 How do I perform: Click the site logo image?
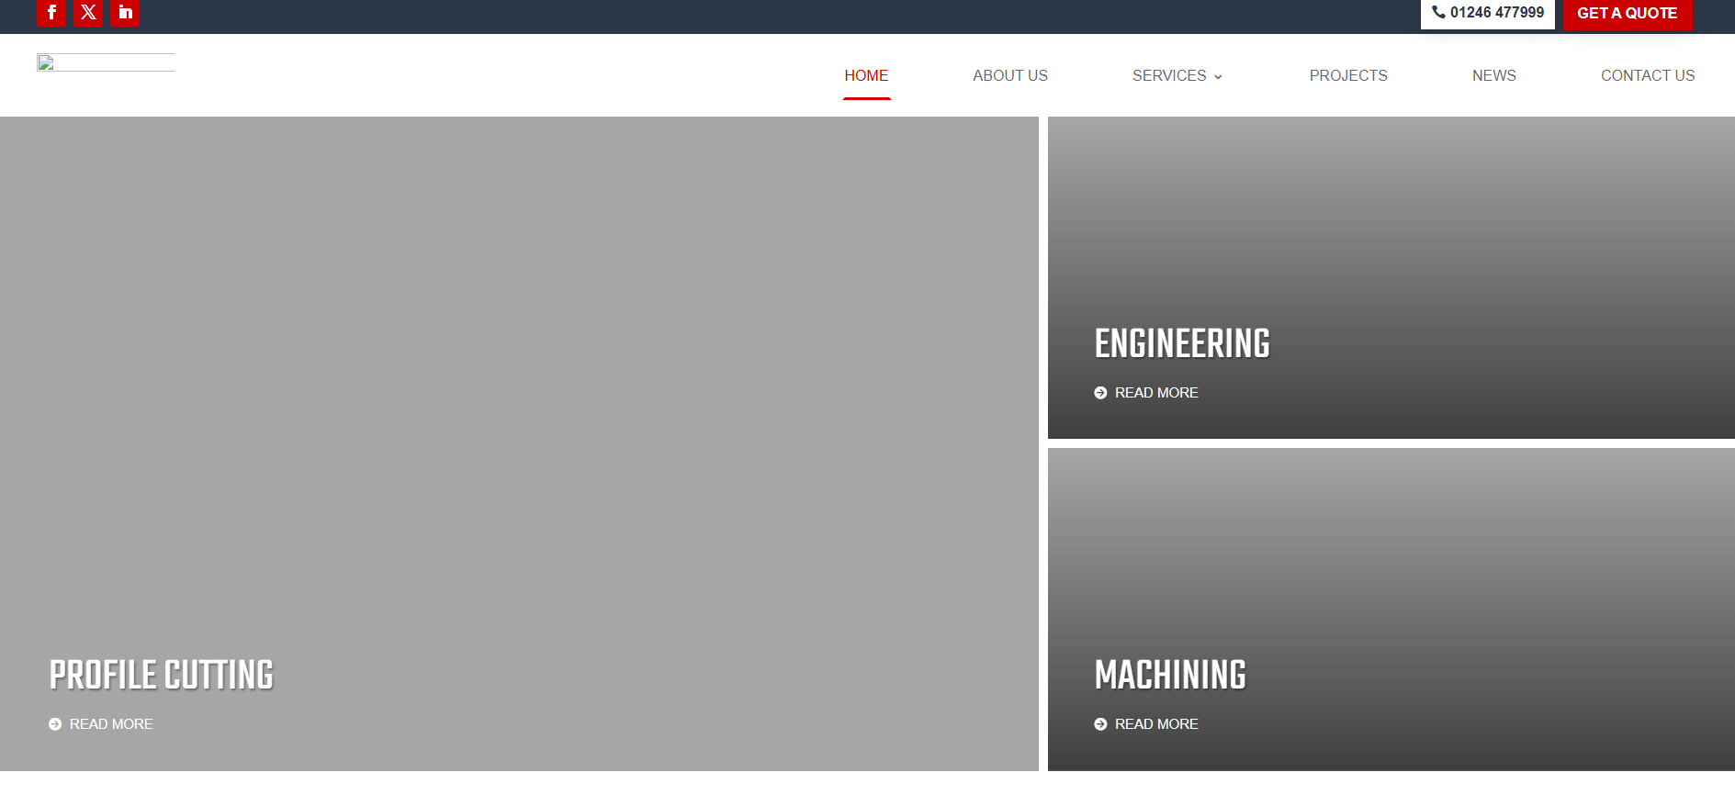click(x=105, y=62)
